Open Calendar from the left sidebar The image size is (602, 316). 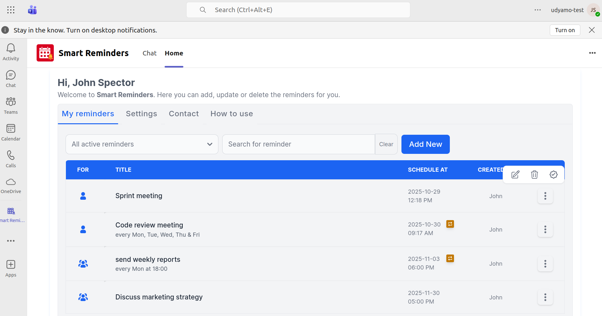[11, 132]
